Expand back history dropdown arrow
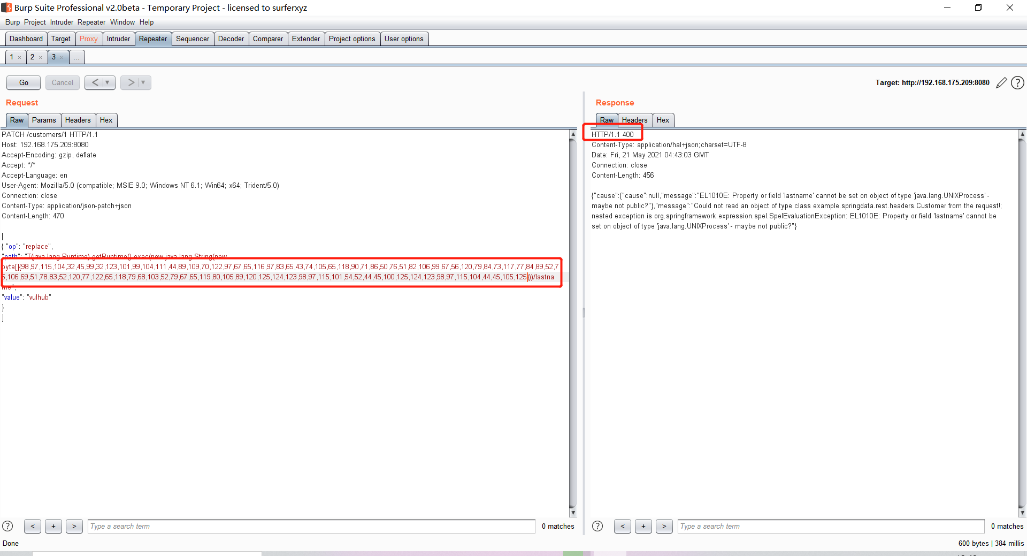 click(108, 82)
